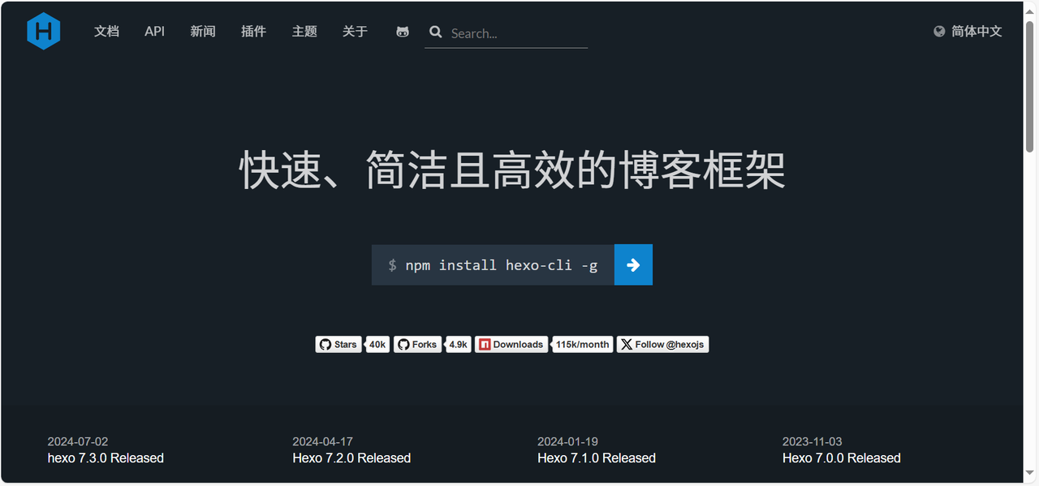Viewport: 1039px width, 486px height.
Task: Open the 文档 menu item
Action: 106,32
